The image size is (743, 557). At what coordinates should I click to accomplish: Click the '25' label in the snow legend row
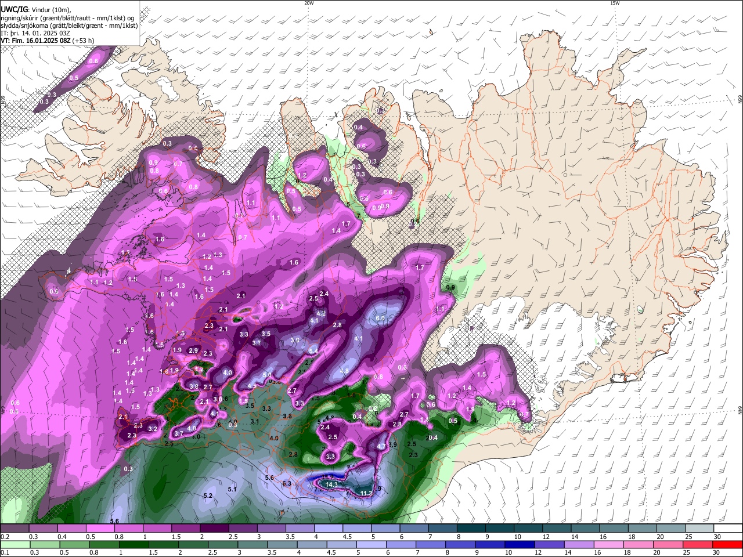tap(688, 537)
